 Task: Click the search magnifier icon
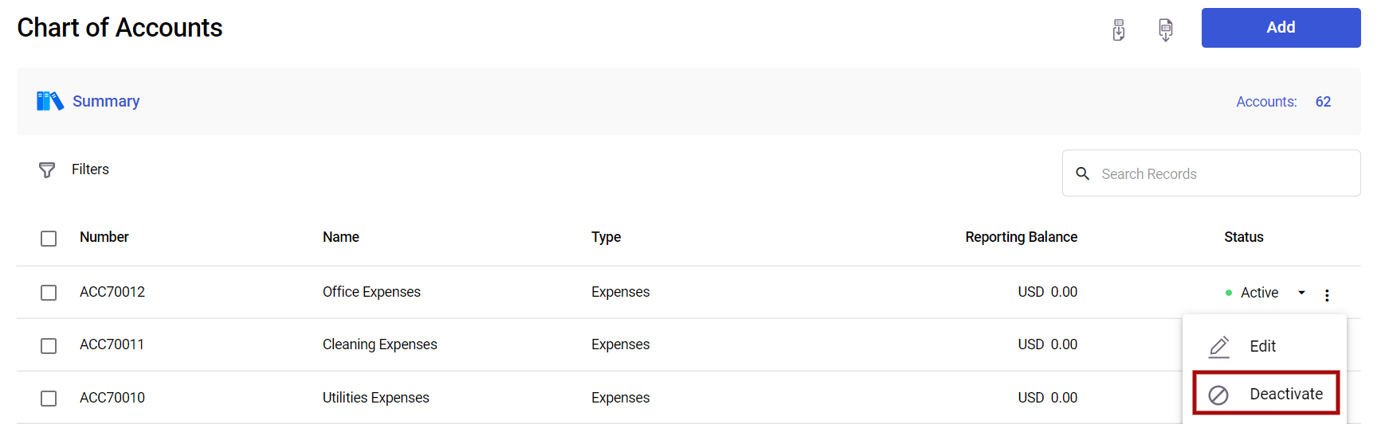1082,173
